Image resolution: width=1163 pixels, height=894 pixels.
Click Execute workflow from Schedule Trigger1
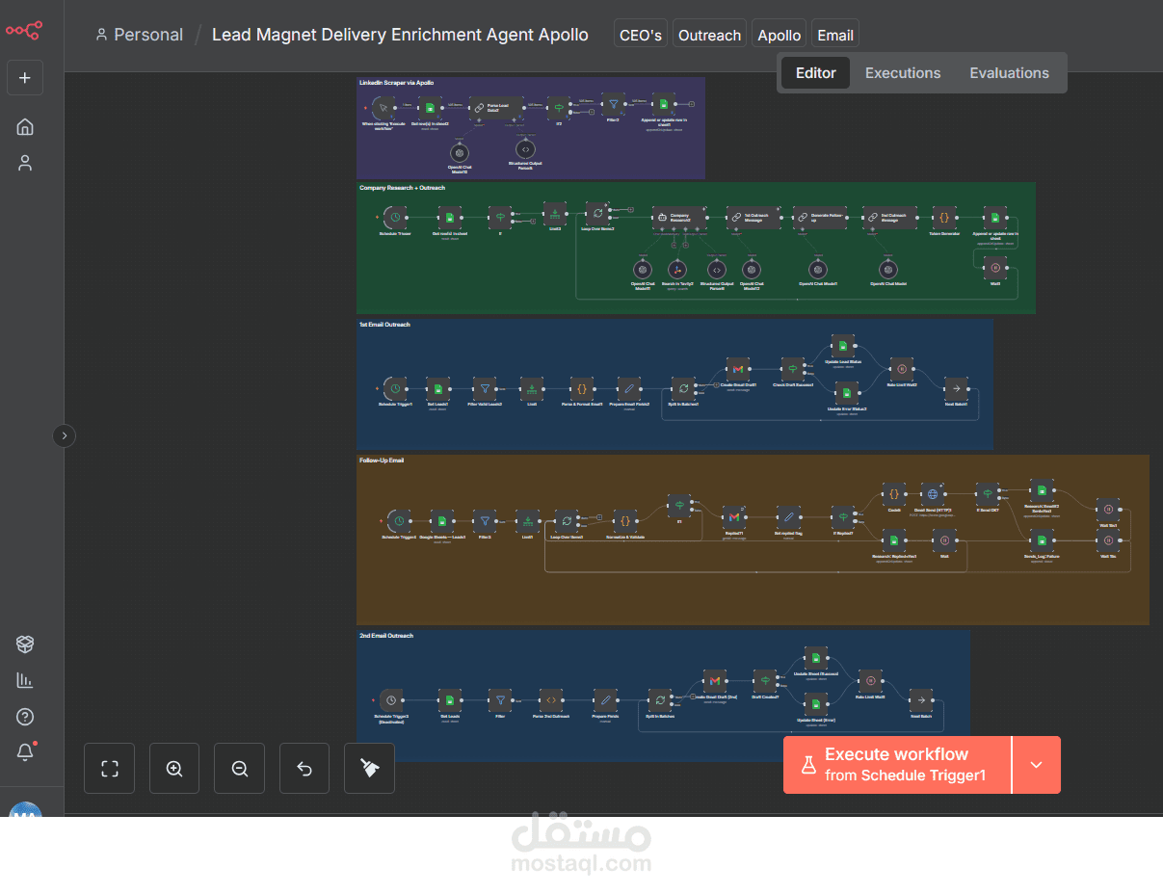(897, 765)
